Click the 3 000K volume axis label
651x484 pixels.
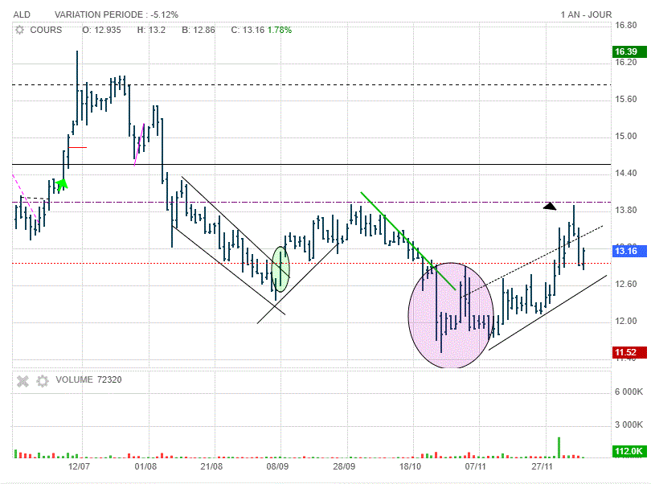click(628, 425)
